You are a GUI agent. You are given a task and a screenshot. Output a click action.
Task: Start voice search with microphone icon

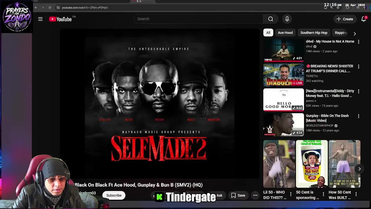tap(287, 19)
